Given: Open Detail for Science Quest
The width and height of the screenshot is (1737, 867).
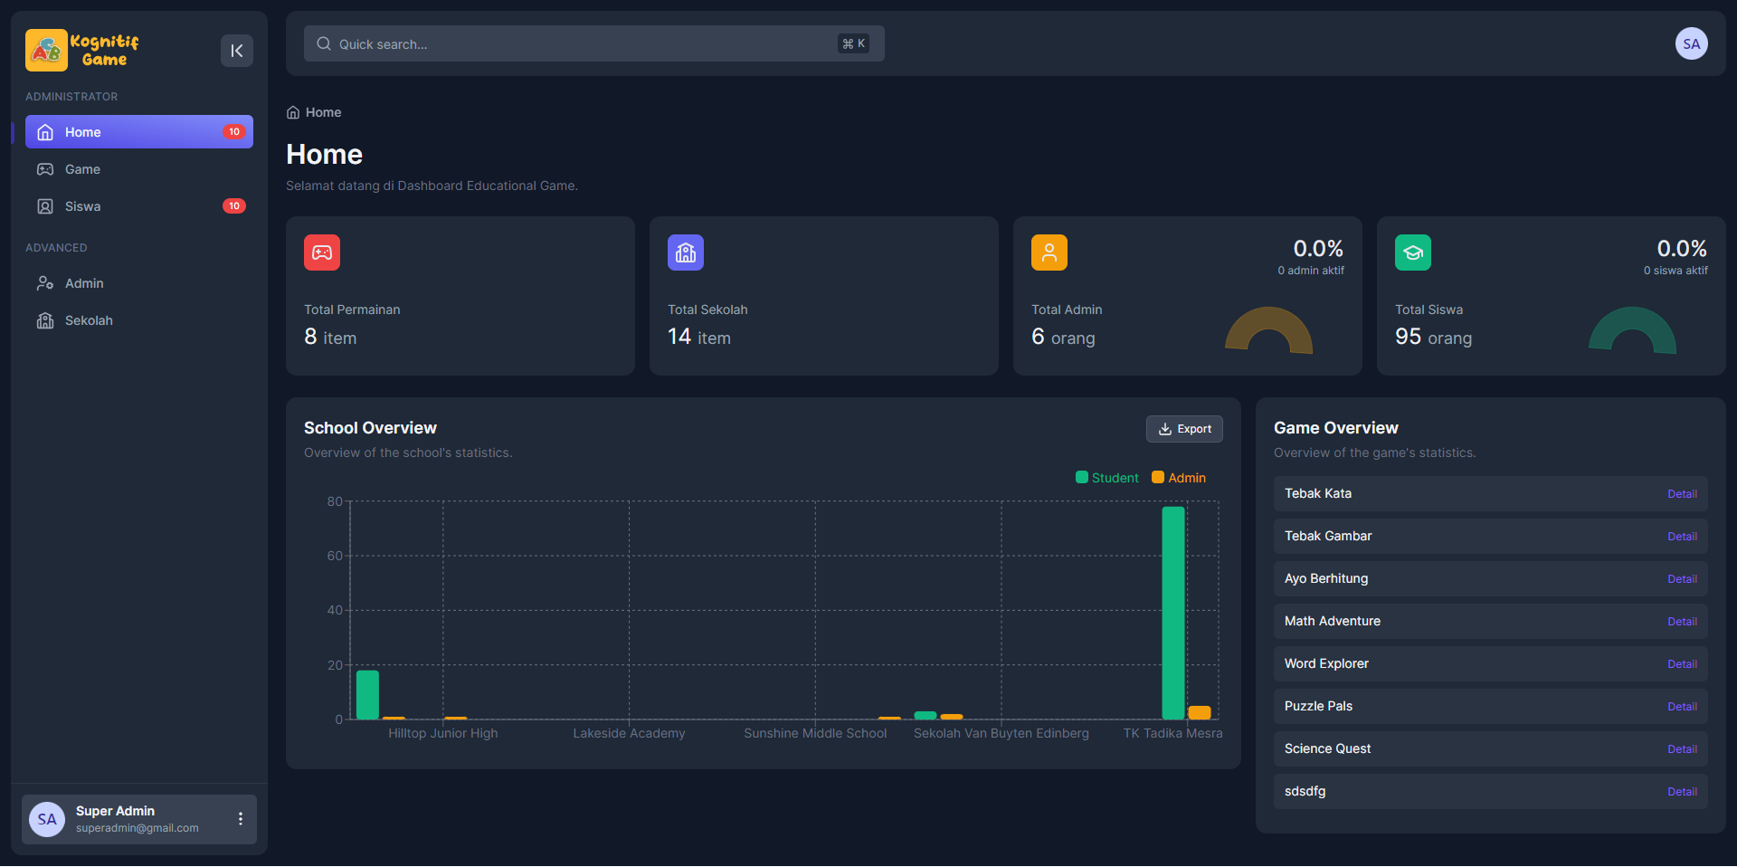Looking at the screenshot, I should pyautogui.click(x=1682, y=749).
